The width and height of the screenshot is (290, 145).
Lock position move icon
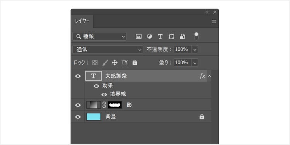(x=115, y=63)
